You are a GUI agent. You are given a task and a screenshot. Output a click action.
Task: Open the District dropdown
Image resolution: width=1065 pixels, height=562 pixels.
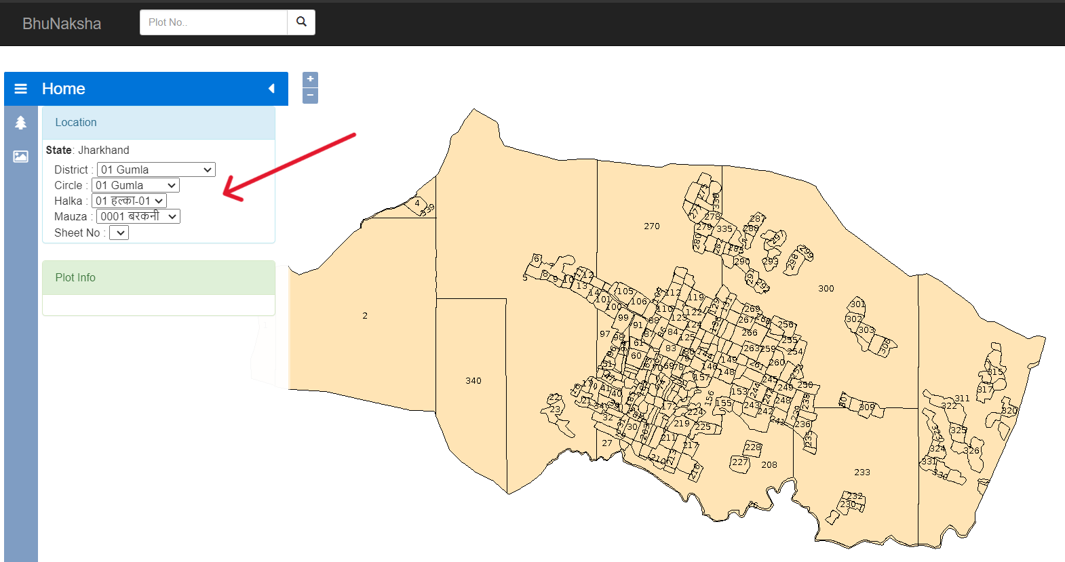click(156, 169)
